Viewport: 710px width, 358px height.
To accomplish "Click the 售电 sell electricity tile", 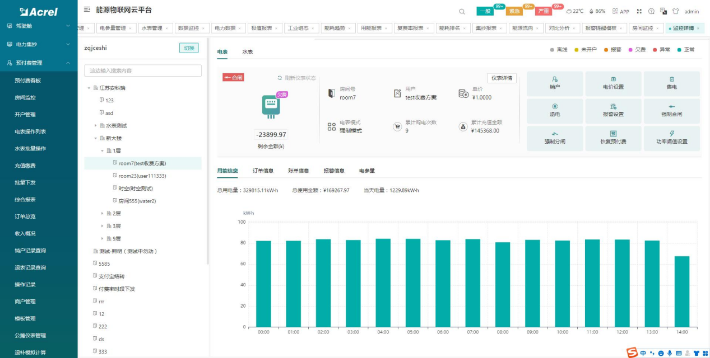I will click(672, 83).
